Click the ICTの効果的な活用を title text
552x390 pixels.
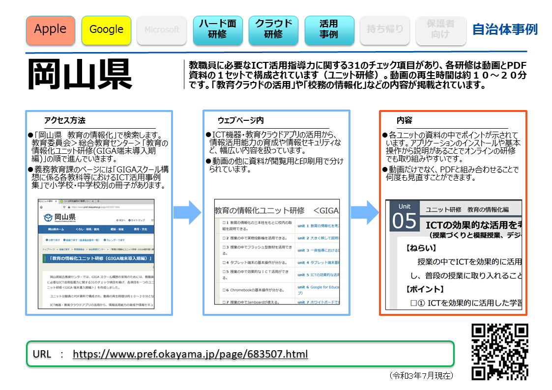[473, 225]
